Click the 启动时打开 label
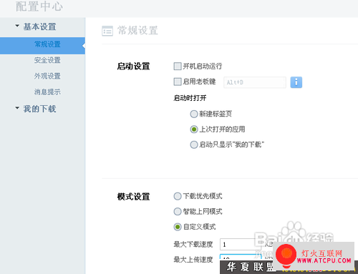Image resolution: width=358 pixels, height=274 pixels. (190, 98)
